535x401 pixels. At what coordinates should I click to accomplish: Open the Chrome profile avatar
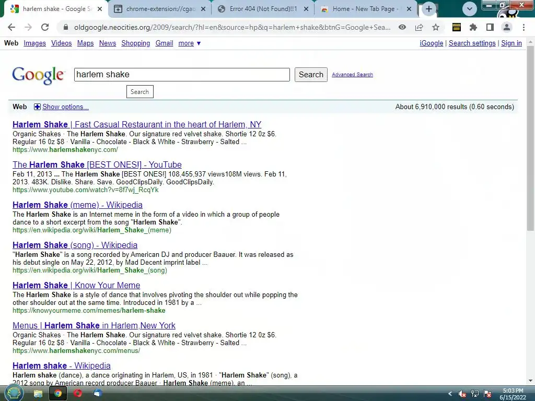click(507, 27)
